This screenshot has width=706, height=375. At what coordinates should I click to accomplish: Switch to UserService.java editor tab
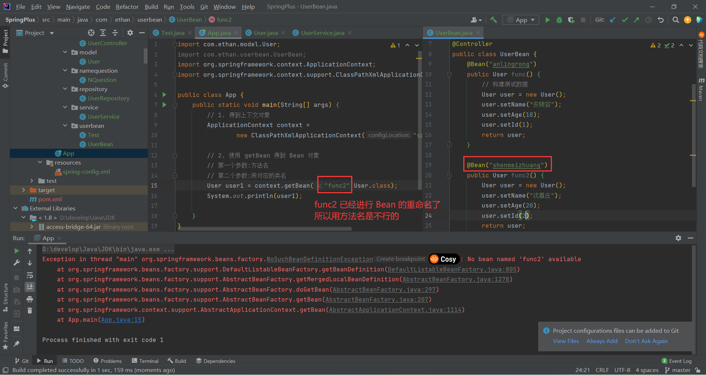[x=322, y=33]
